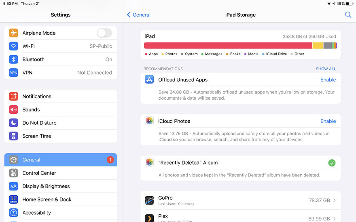Open Sounds settings

(x=61, y=109)
